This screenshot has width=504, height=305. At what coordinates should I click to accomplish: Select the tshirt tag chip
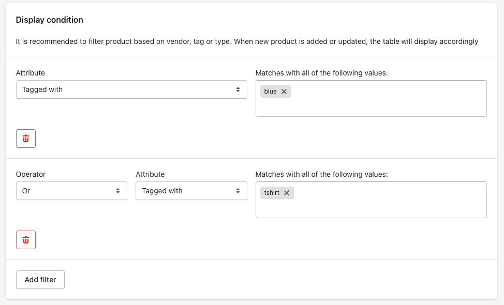point(272,193)
